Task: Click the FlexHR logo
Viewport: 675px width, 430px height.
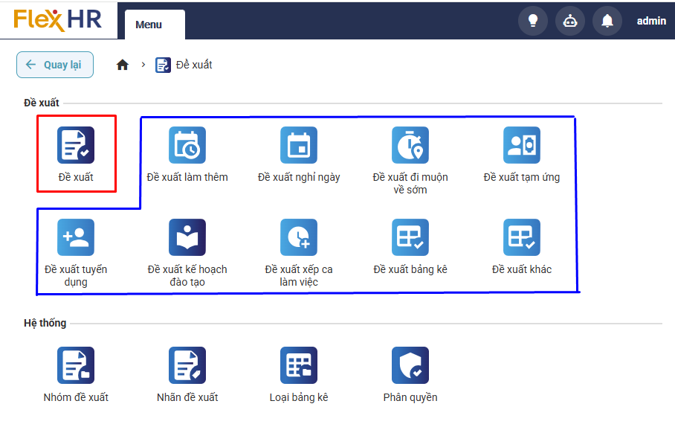Action: pos(58,20)
